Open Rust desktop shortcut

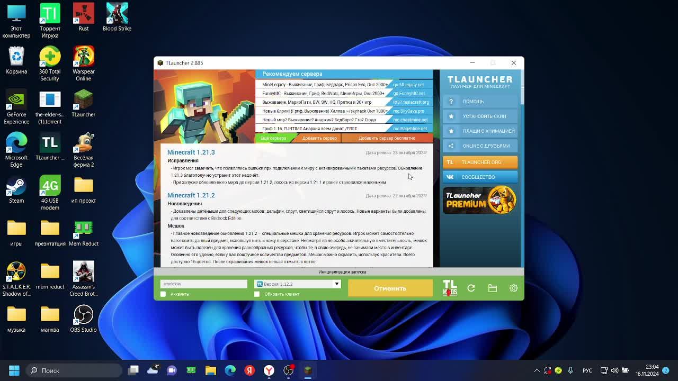click(x=83, y=17)
